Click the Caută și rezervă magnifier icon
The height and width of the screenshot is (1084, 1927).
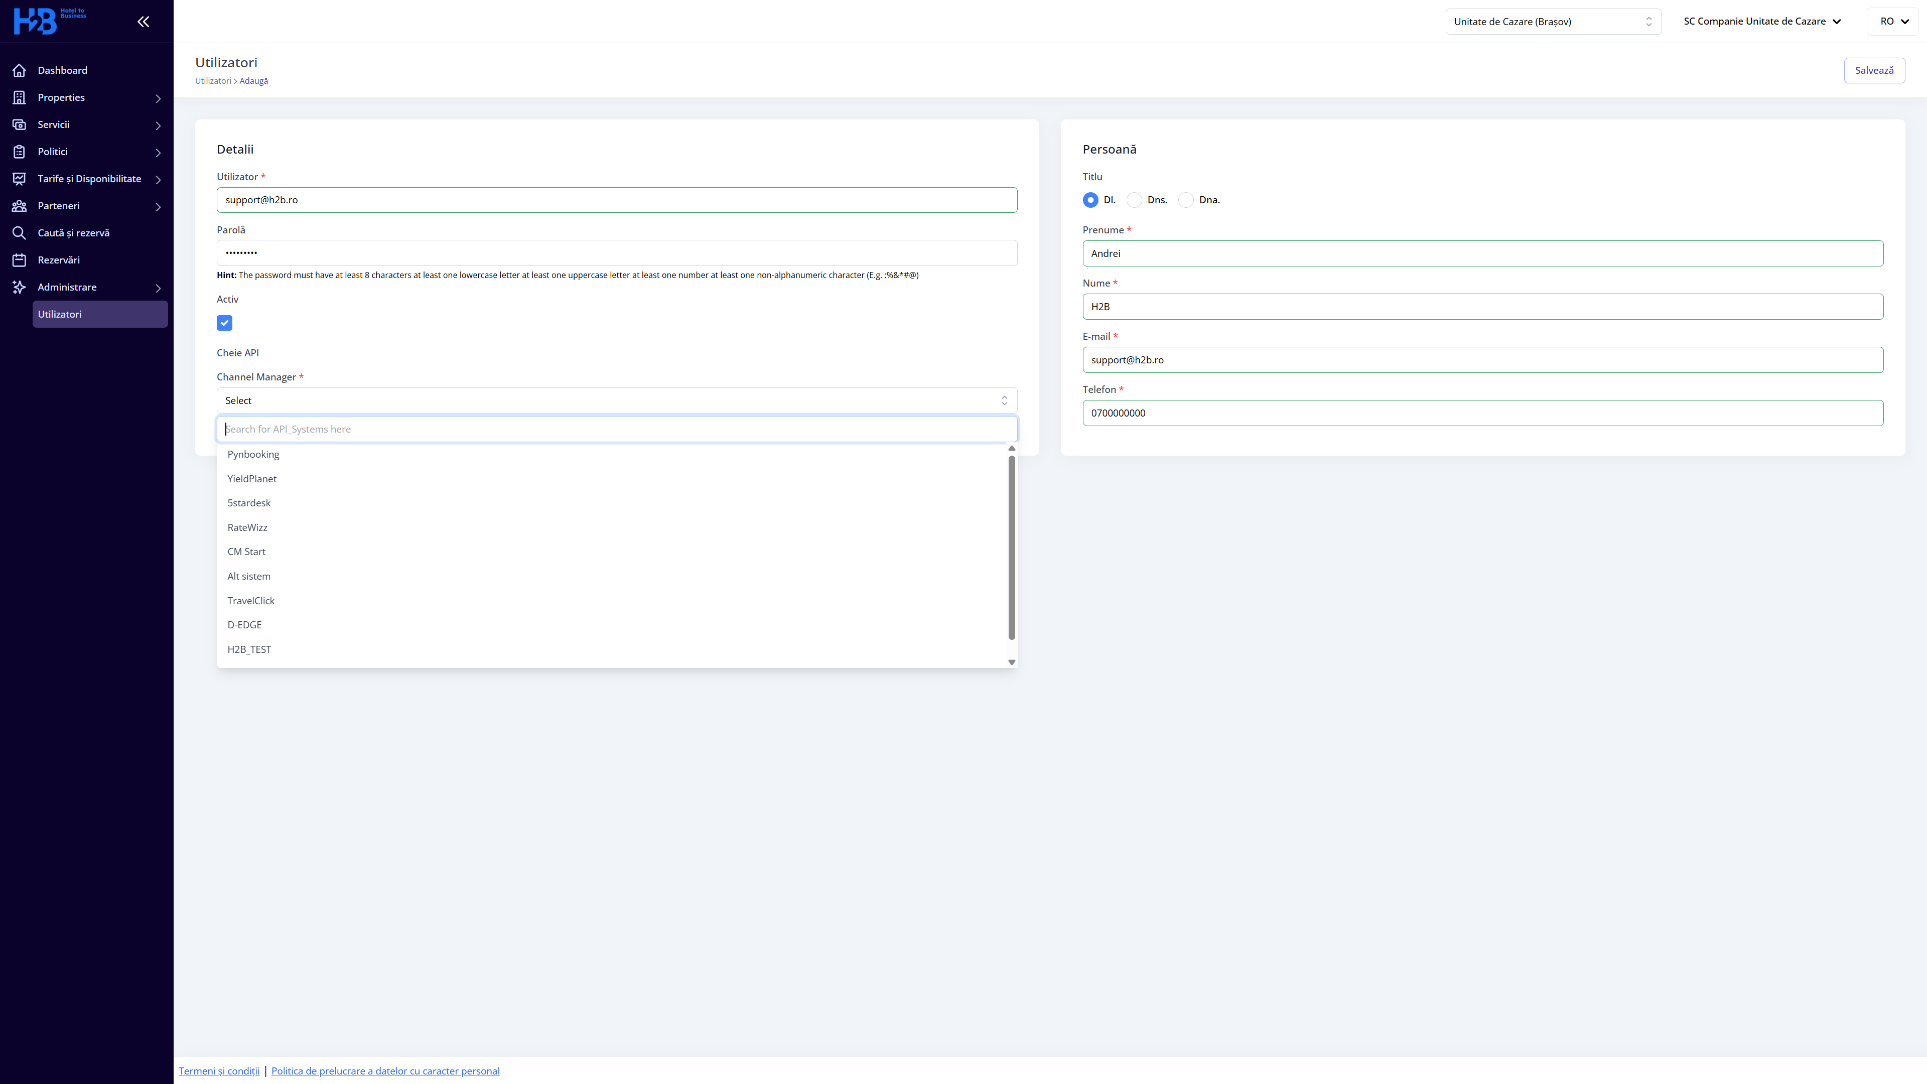[x=20, y=233]
